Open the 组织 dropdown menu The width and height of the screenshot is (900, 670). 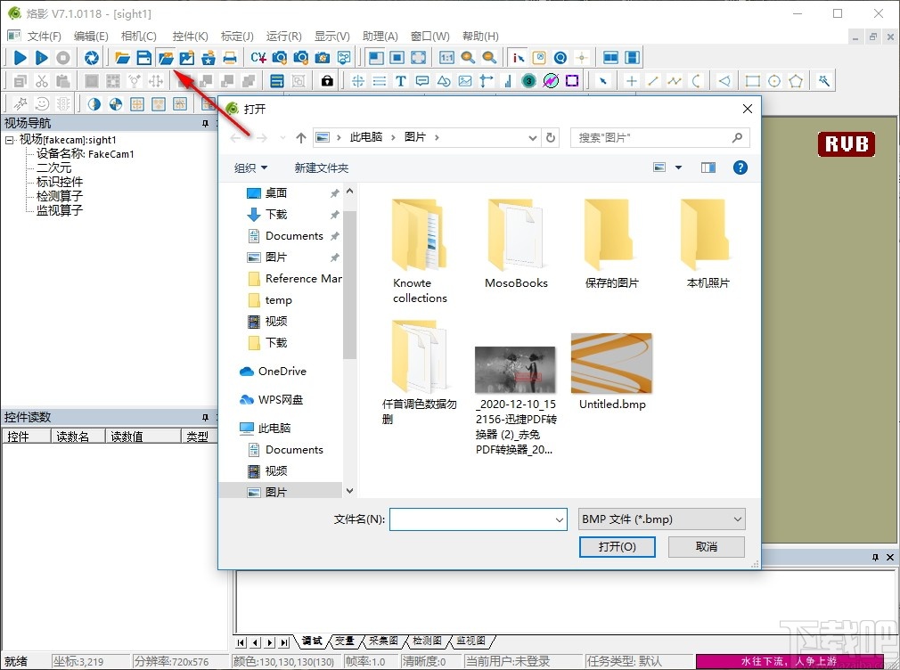pyautogui.click(x=250, y=167)
